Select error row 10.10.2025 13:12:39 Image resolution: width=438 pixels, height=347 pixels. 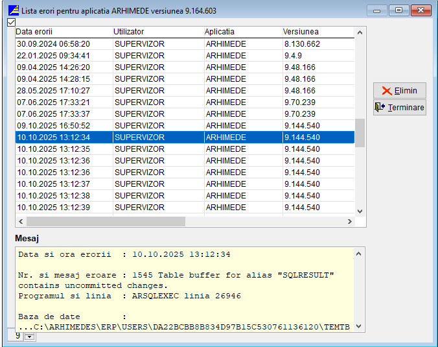185,208
